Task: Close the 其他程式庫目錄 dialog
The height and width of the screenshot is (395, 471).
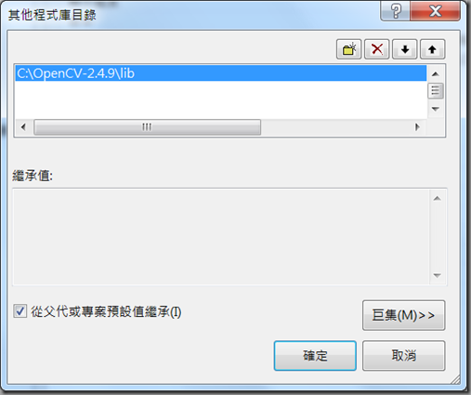Action: point(435,11)
